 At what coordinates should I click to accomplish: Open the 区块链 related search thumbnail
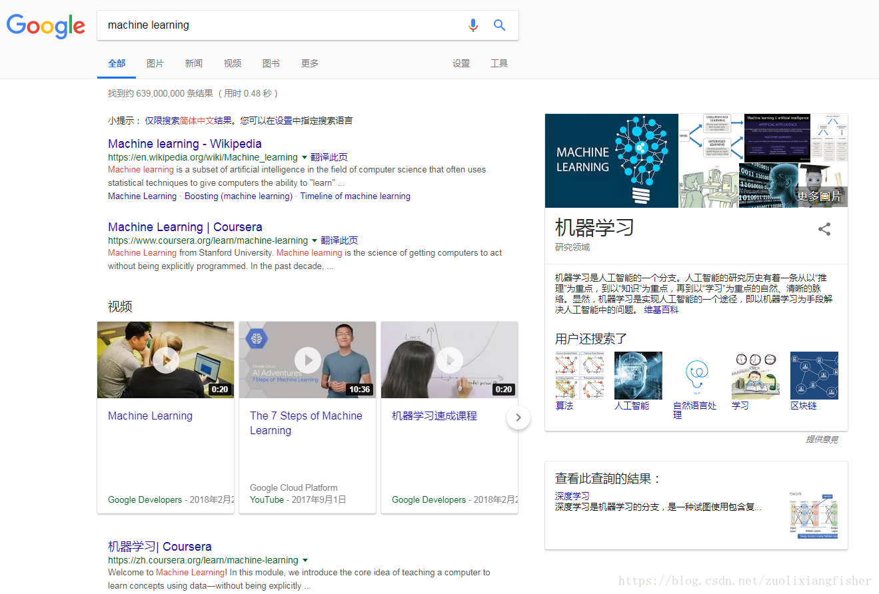point(814,376)
